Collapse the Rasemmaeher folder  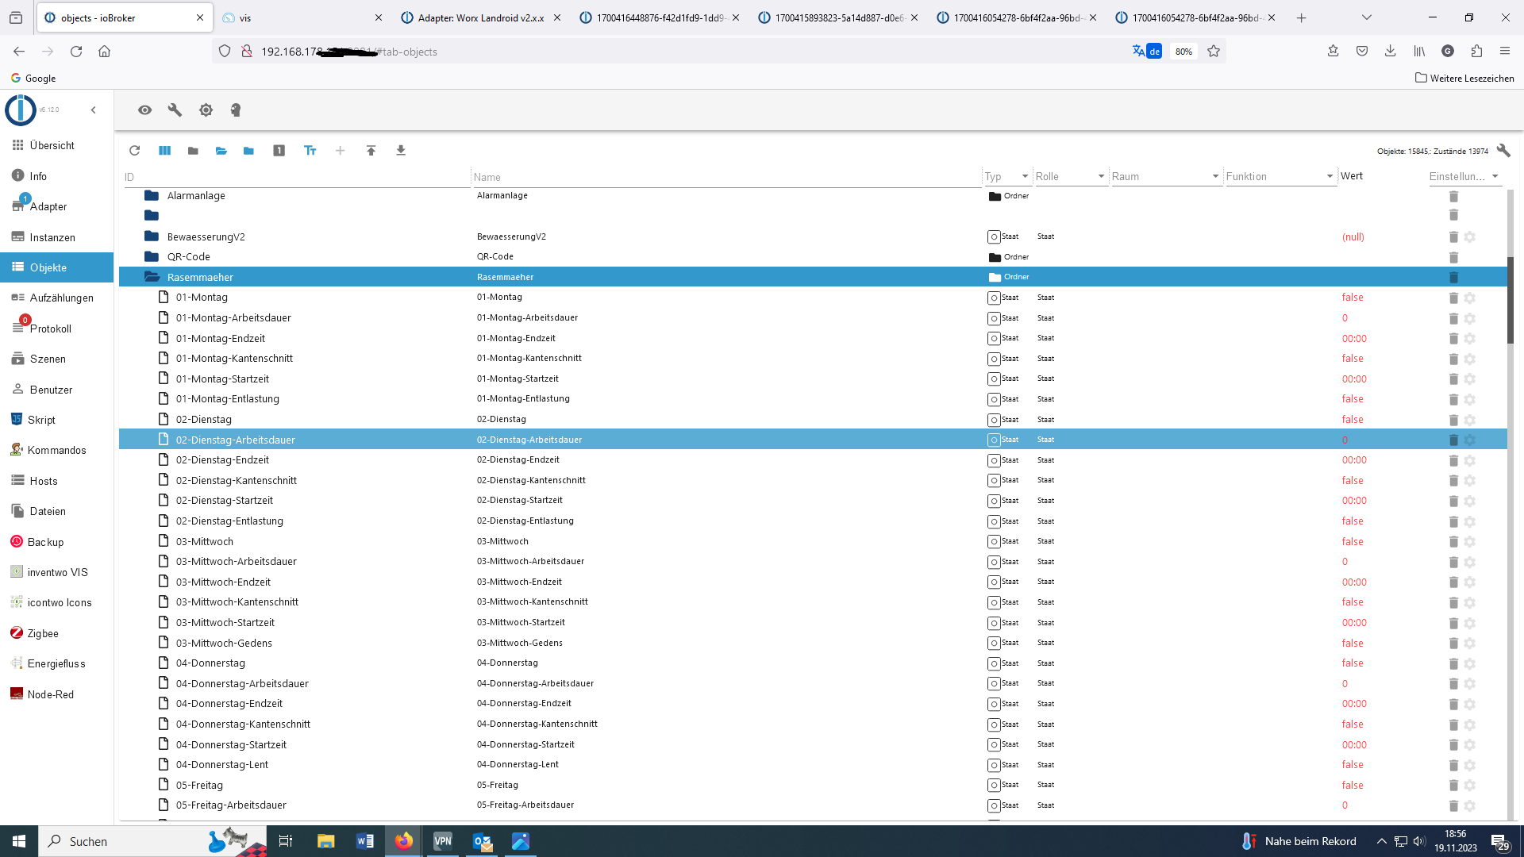152,277
